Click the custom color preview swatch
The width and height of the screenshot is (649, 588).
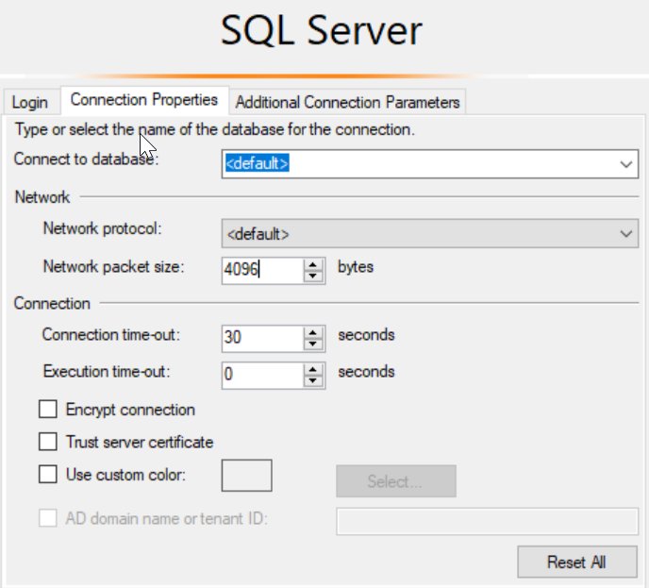tap(246, 475)
